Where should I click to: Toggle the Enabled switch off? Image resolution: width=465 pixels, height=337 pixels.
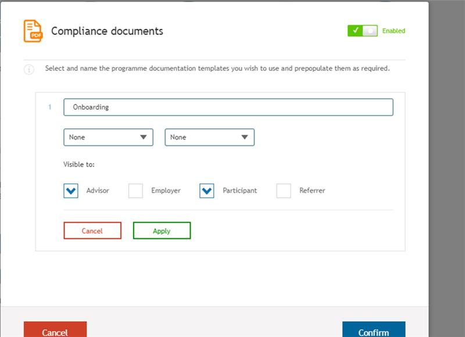pos(362,31)
